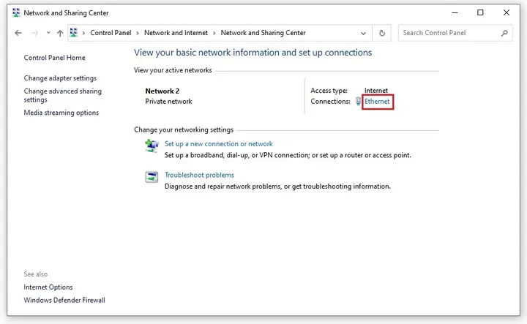
Task: Click Set up a new connection or network
Action: click(x=218, y=144)
